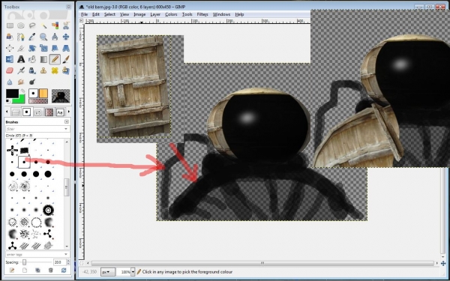Select the Dodge/Burn tool

pyautogui.click(x=32, y=82)
